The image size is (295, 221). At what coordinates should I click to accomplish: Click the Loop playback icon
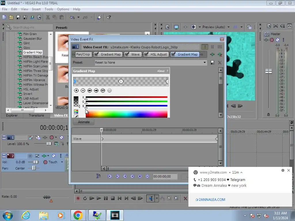tap(85, 198)
